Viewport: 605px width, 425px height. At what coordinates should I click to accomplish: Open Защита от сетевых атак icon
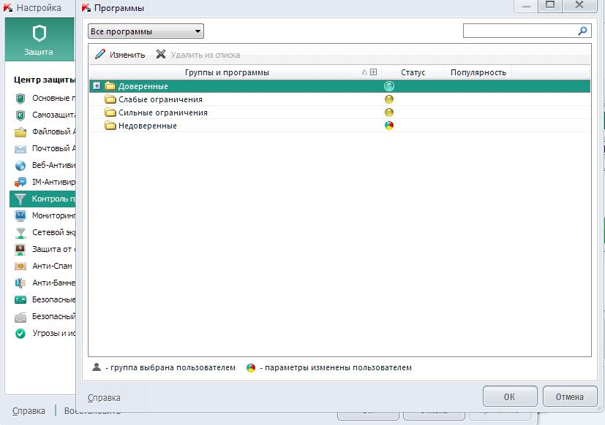20,249
